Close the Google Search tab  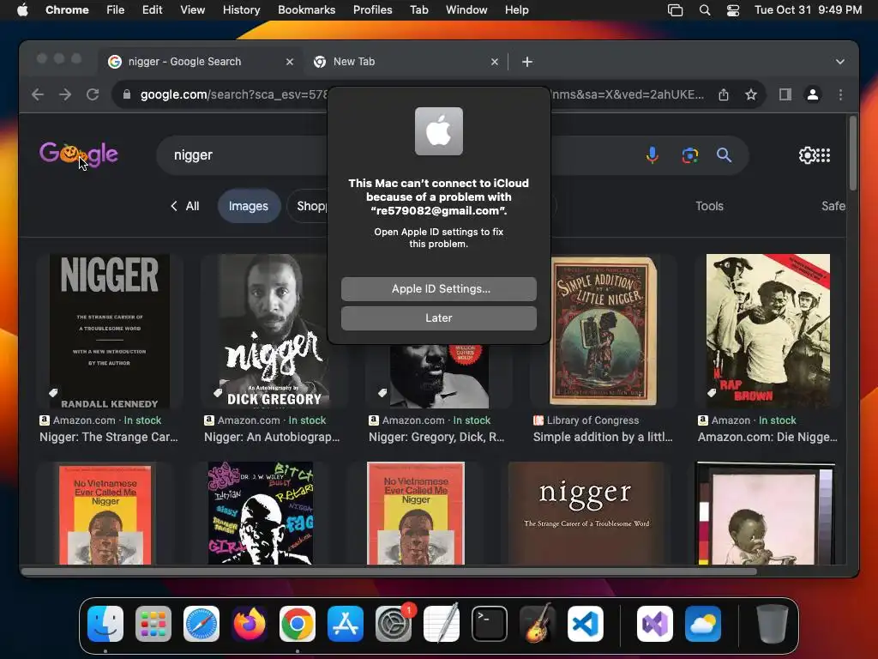pos(290,62)
